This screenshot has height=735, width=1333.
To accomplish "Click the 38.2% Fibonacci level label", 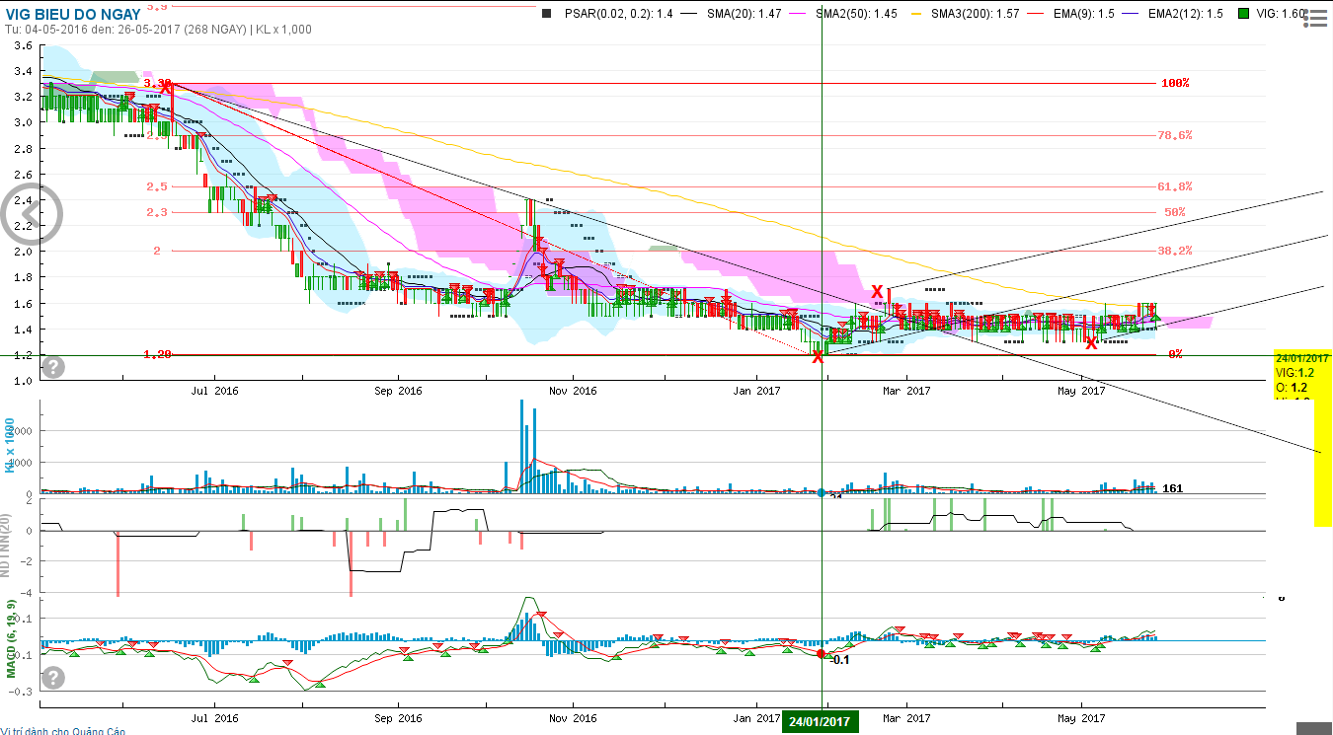I will 1175,251.
